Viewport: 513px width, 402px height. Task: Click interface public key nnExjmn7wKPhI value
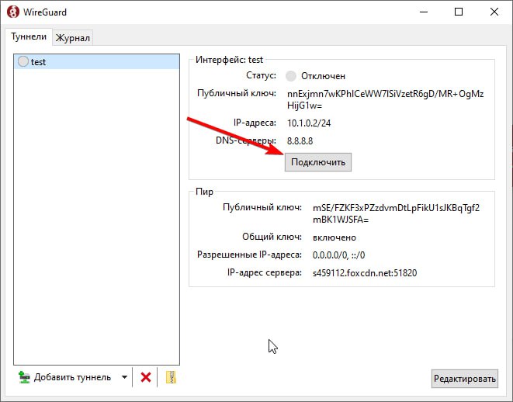pyautogui.click(x=385, y=100)
